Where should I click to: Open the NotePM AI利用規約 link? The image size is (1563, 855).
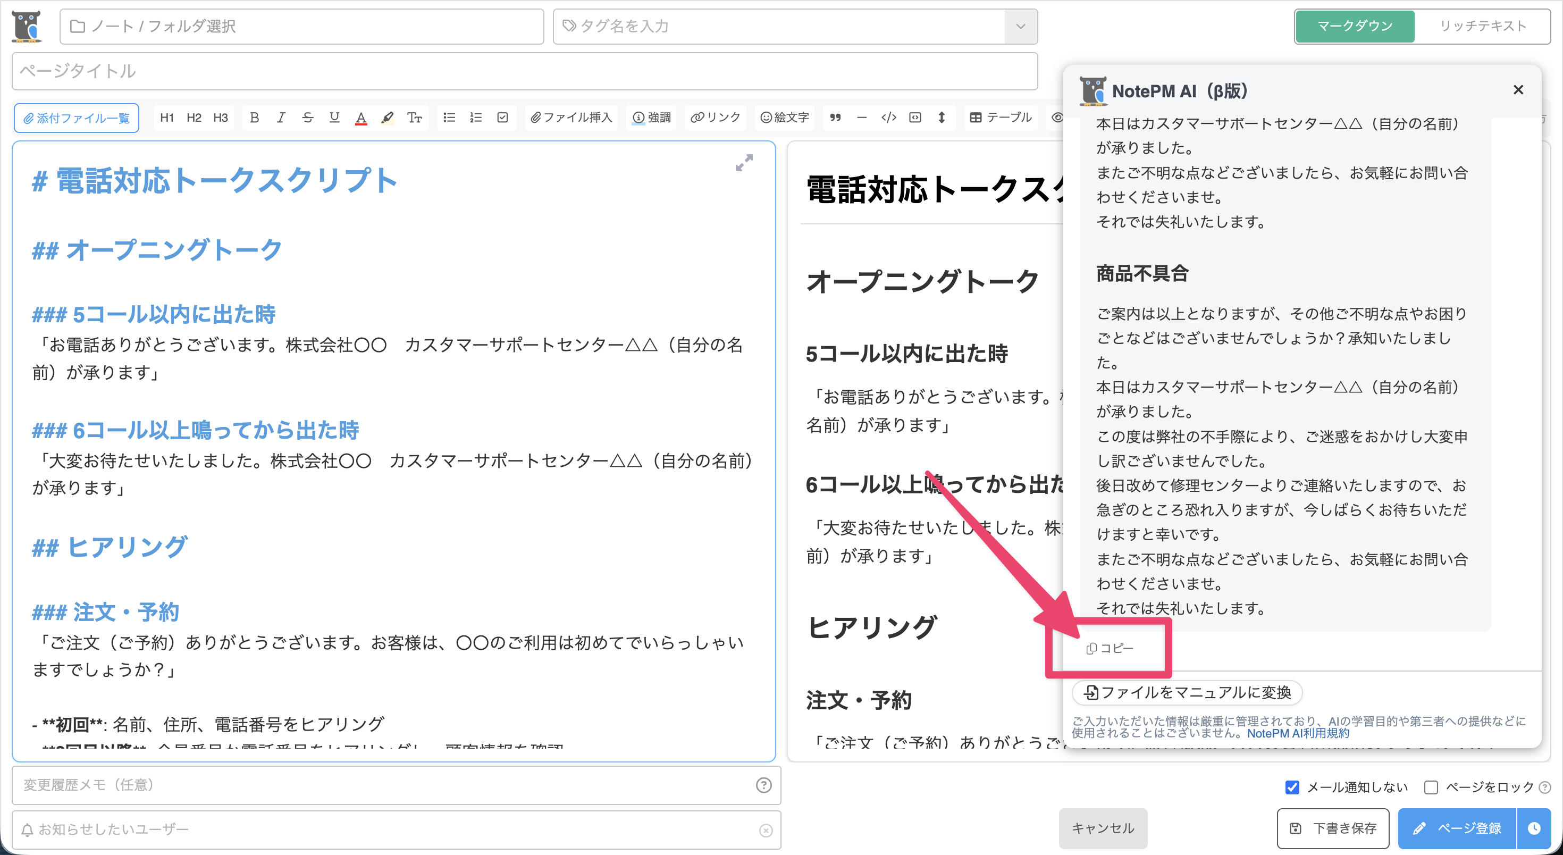[x=1298, y=733]
